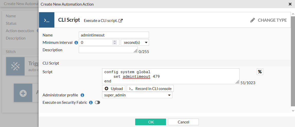The width and height of the screenshot is (295, 127).
Task: Open the second(s) interval unit dropdown
Action: pos(135,42)
